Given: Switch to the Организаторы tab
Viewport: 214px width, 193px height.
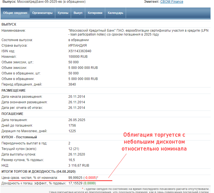Looking at the screenshot, I should 42,13.
